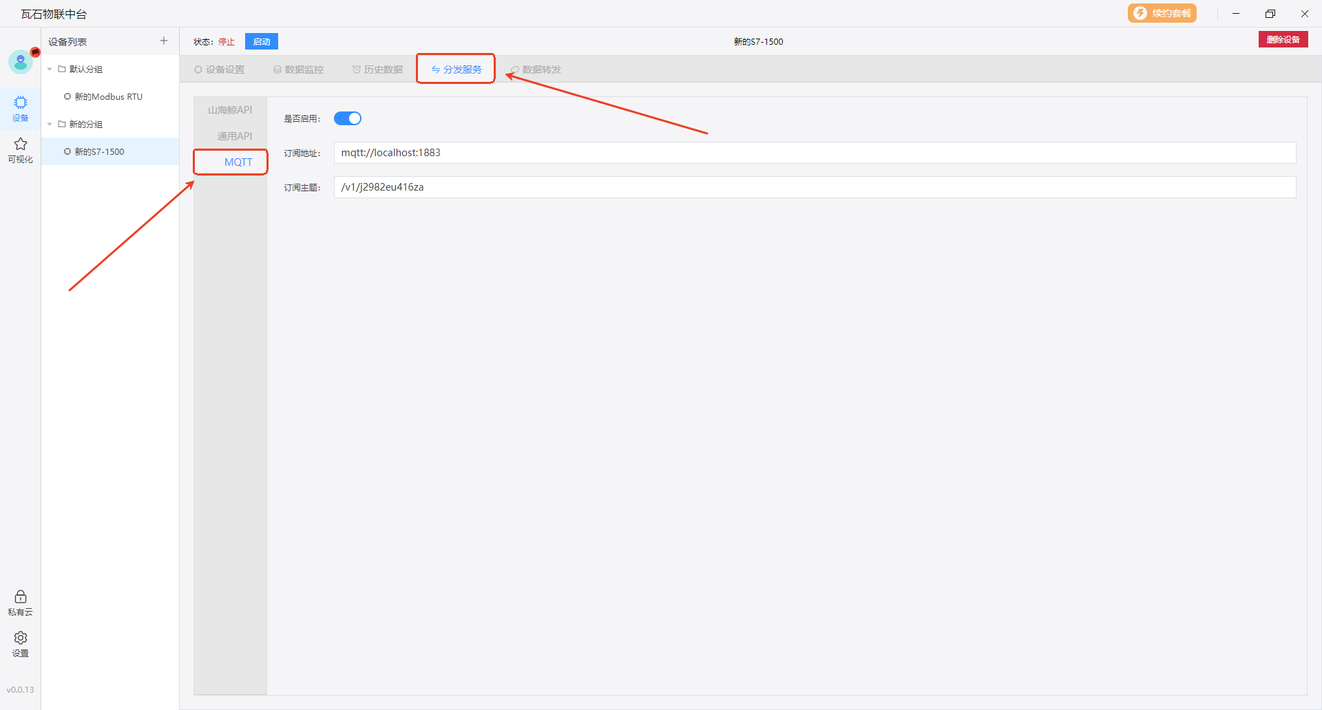Open the 设置 gear icon

coord(21,643)
